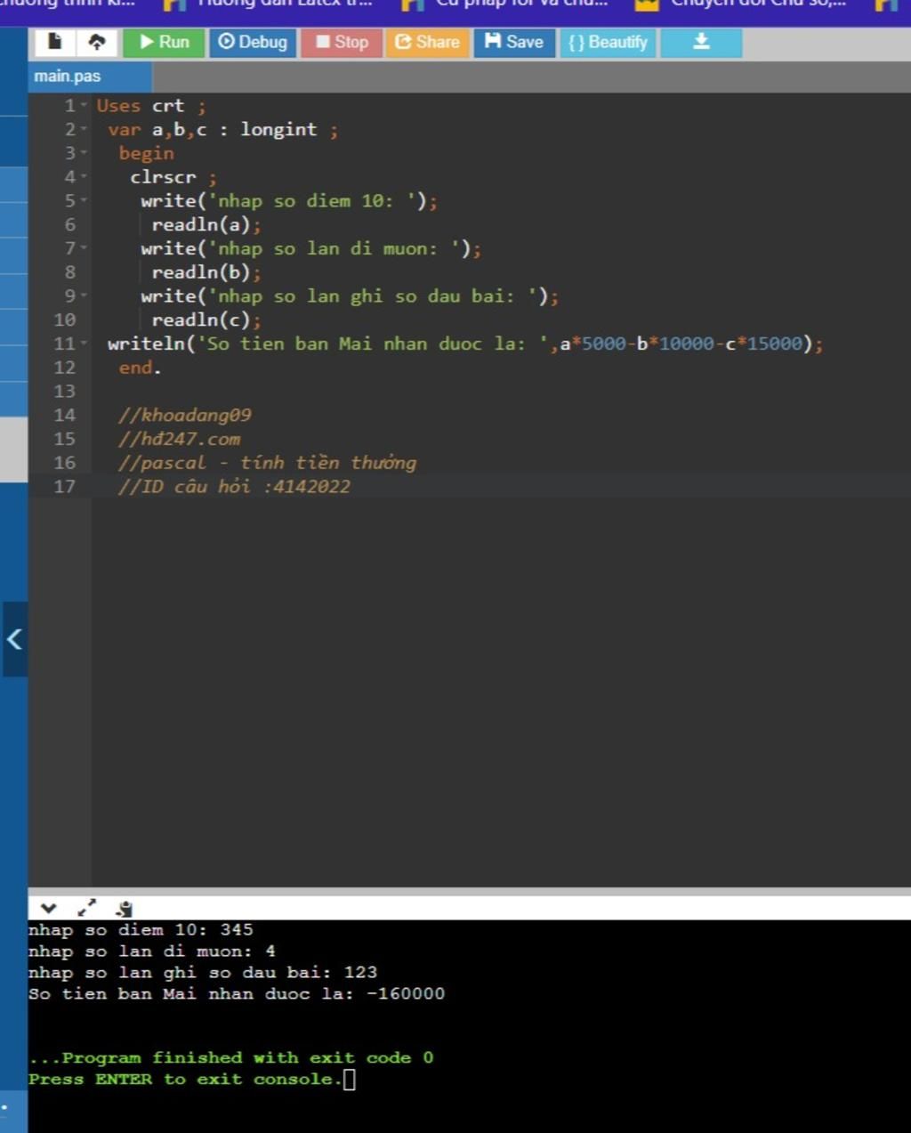Viewport: 911px width, 1133px height.
Task: Collapse the fold arrow at line 1
Action: [85, 106]
